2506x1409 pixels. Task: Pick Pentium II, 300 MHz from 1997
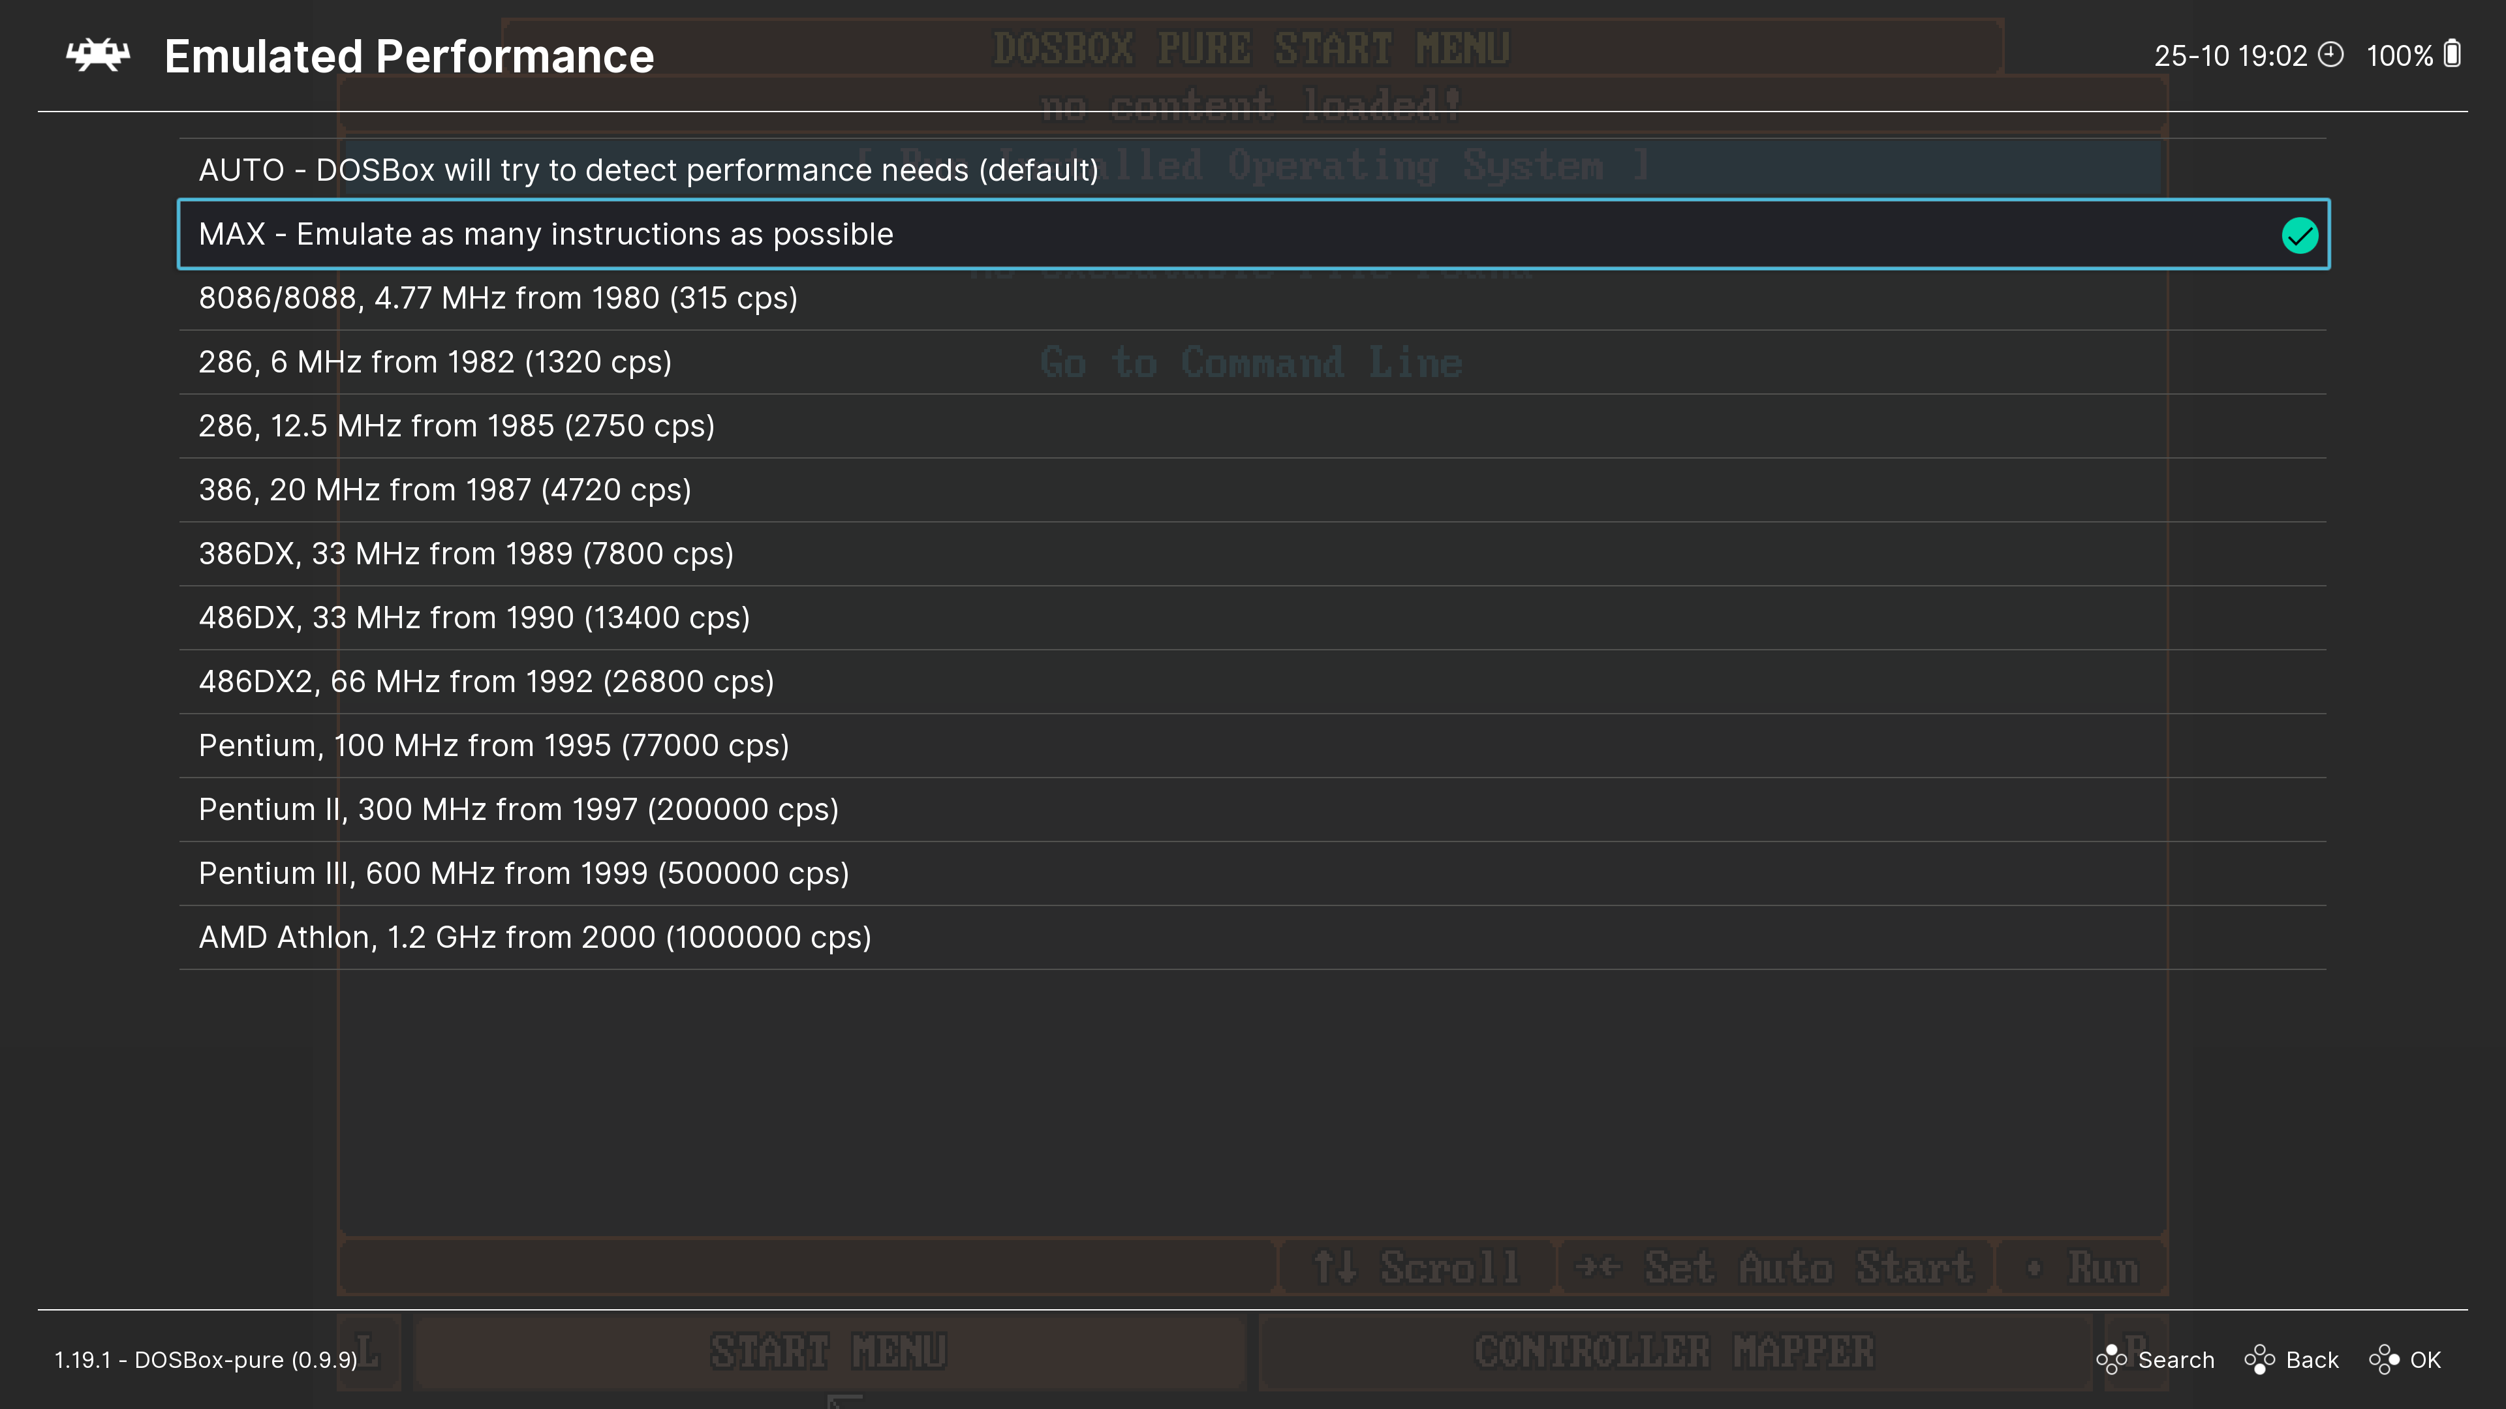1253,810
